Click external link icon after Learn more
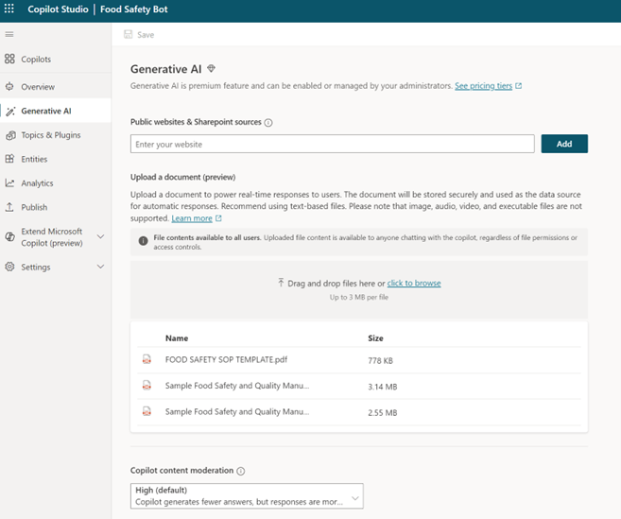This screenshot has width=621, height=519. (x=218, y=218)
